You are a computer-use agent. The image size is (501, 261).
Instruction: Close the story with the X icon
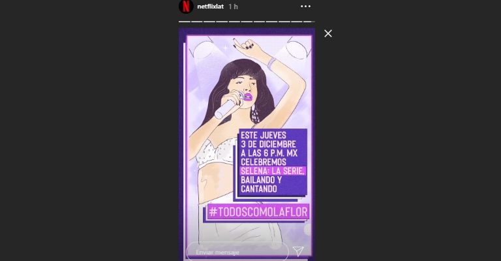coord(328,33)
